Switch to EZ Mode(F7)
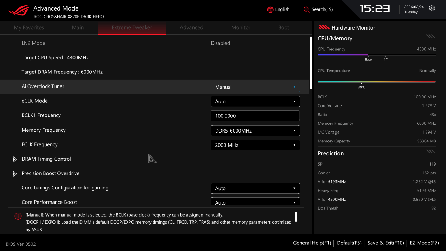 (x=424, y=243)
